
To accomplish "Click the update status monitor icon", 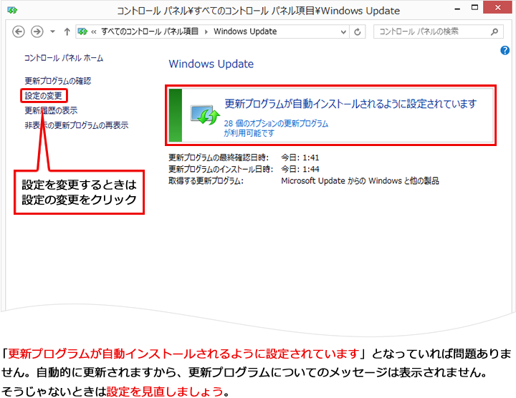I will tap(205, 115).
